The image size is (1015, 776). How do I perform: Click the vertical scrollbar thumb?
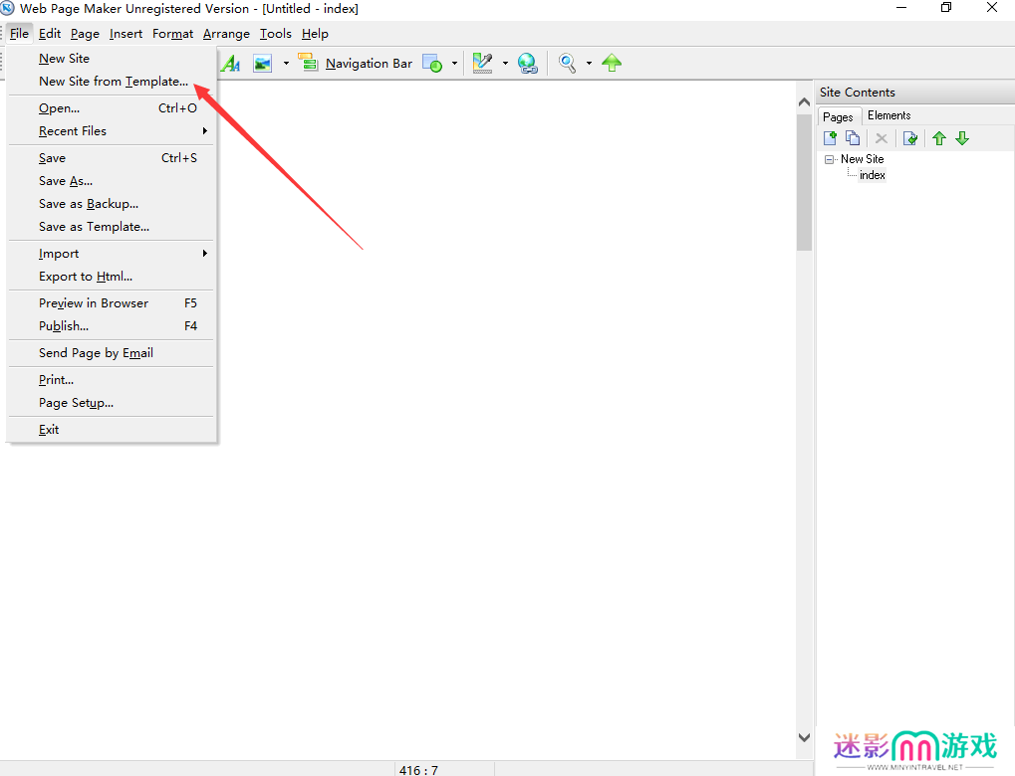pos(804,182)
